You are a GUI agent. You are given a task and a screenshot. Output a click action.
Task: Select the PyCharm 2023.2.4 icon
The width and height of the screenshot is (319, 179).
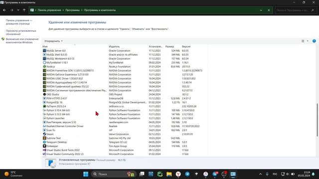[44, 106]
